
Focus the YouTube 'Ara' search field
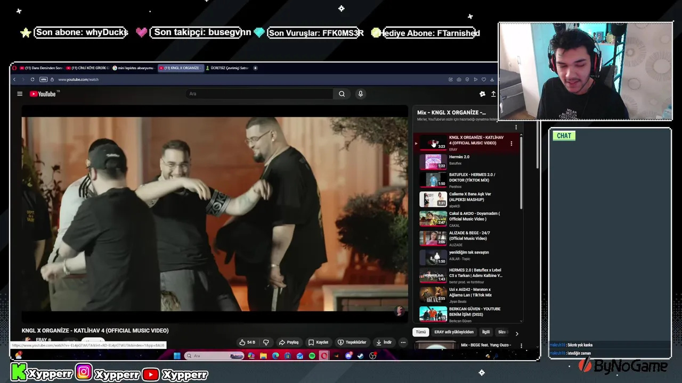(x=259, y=94)
